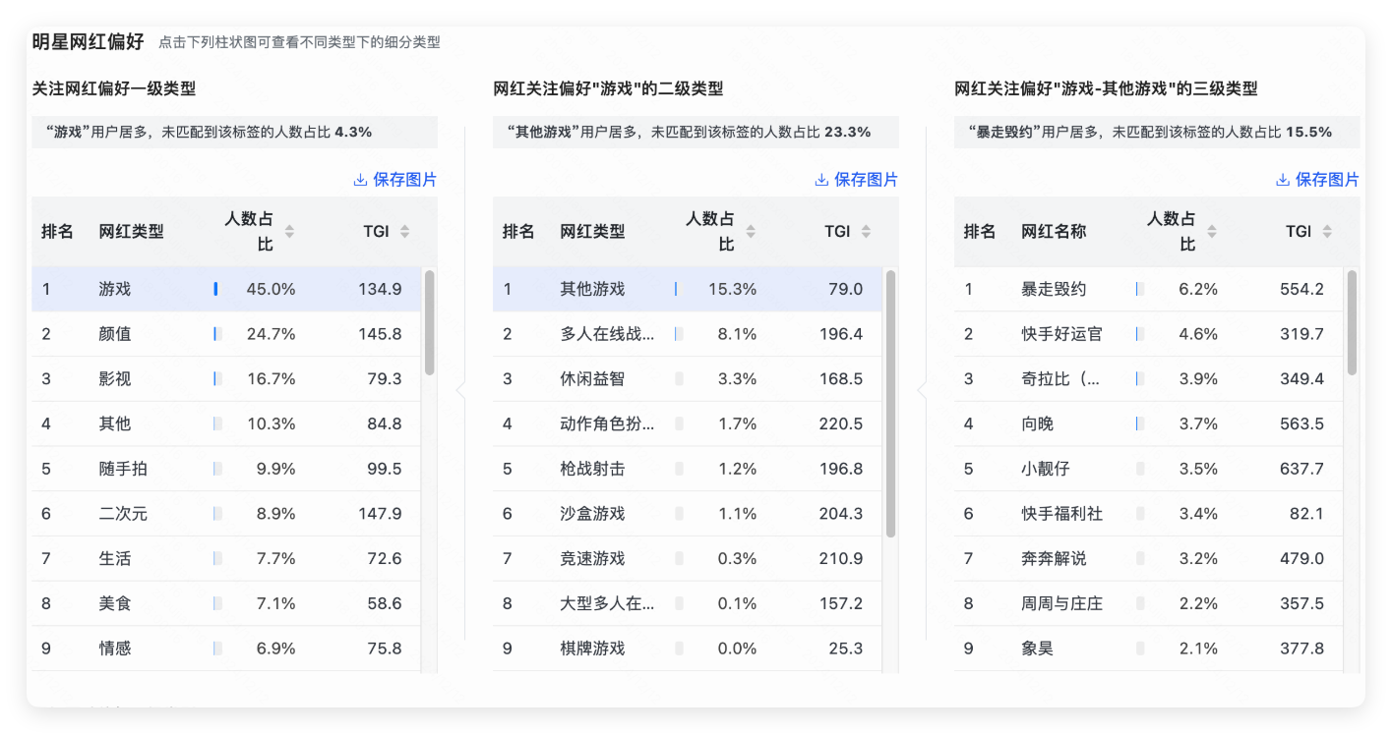Click the third table's vertical scrollbar
The image size is (1392, 734).
click(x=1352, y=322)
